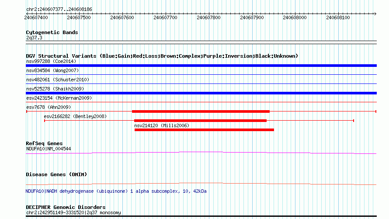Screen dimensions: 389x219
Task: Click the black 2q37 monosomy bar
Action: tap(201, 216)
